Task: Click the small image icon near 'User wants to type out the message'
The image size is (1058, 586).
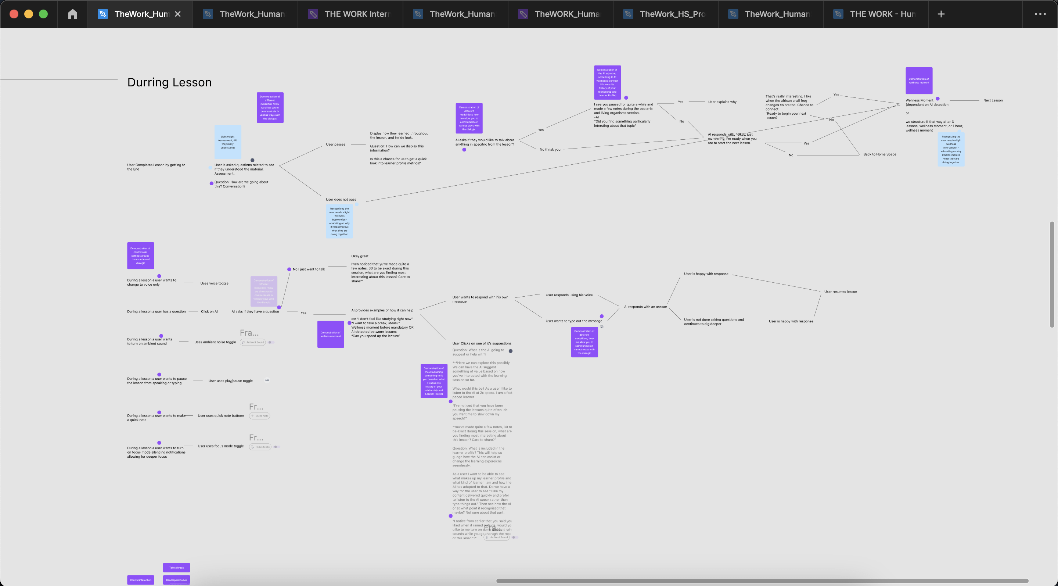Action: click(x=602, y=327)
